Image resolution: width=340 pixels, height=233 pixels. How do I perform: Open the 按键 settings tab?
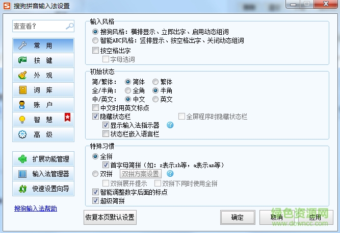[43, 60]
